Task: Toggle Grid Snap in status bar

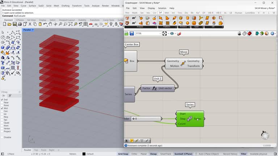Action: click(x=123, y=154)
